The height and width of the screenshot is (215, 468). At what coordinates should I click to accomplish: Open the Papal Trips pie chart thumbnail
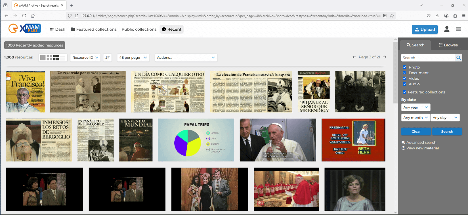coord(196,140)
